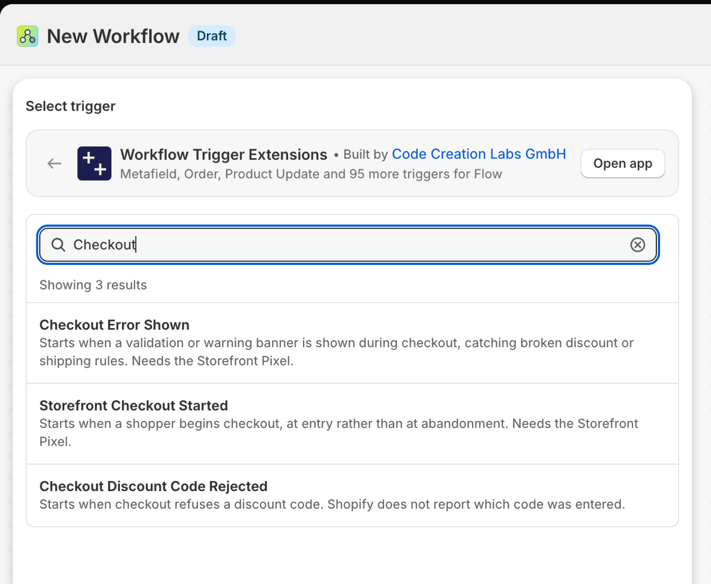
Task: Click the Draft status badge
Action: (x=212, y=36)
